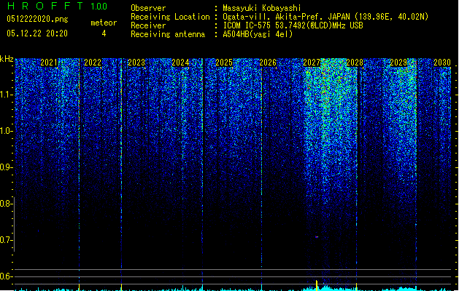Click the HROFFT 1.0.0 title text
This screenshot has height=291, width=459.
tap(58, 6)
